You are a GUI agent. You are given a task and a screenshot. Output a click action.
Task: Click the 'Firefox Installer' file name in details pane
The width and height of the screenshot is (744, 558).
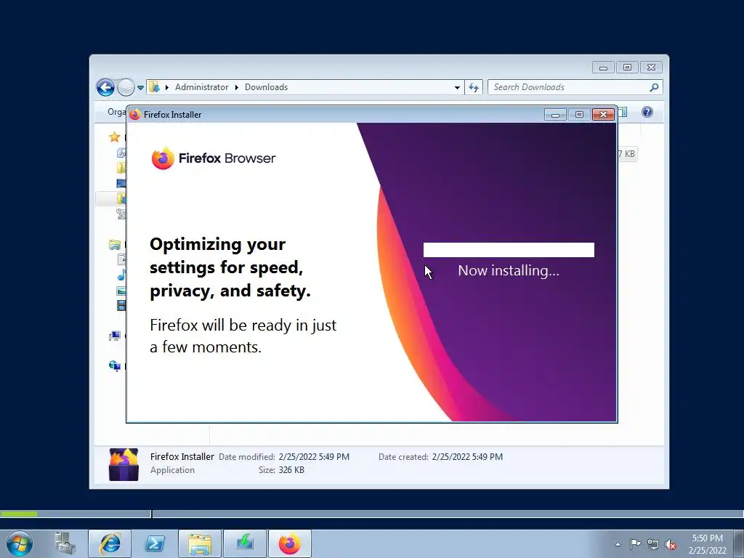(182, 456)
